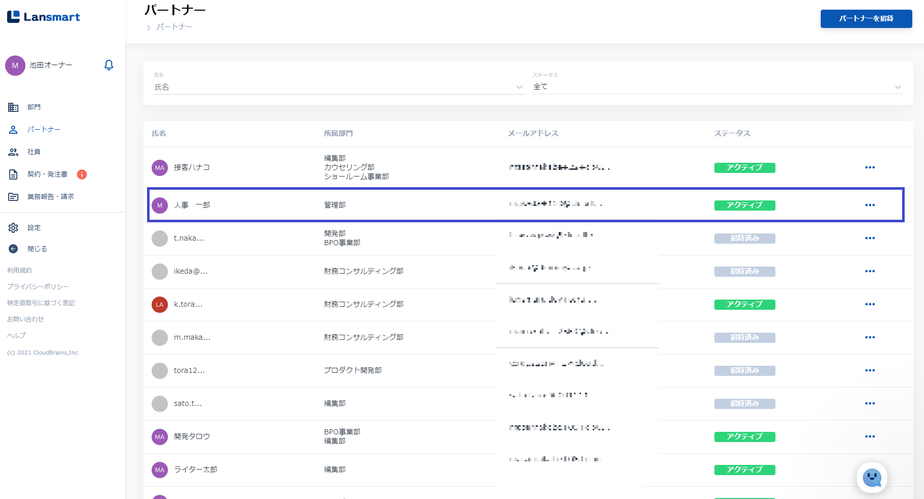Open the chatbot assistant bubble
Viewport: 924px width, 499px height.
click(x=872, y=478)
